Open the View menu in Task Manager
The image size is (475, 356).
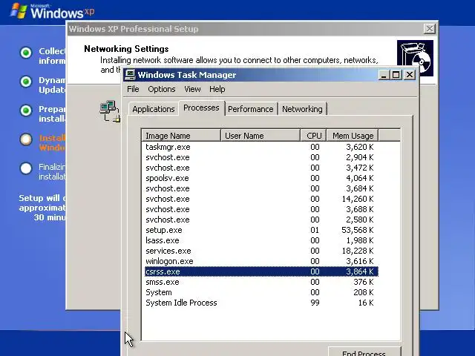coord(192,89)
